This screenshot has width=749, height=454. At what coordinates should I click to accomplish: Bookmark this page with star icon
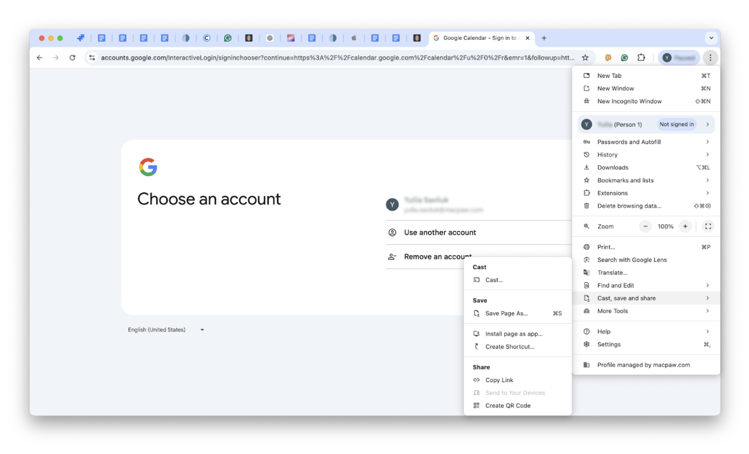[x=585, y=58]
